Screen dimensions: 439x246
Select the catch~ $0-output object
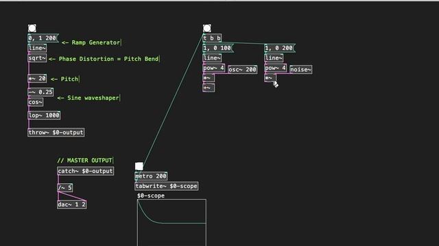coord(85,171)
